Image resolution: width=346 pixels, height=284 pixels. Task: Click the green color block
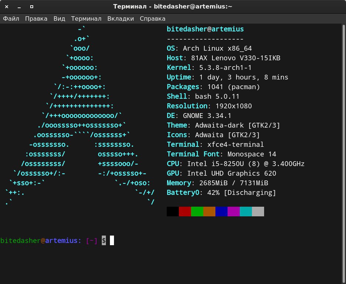coord(197,212)
